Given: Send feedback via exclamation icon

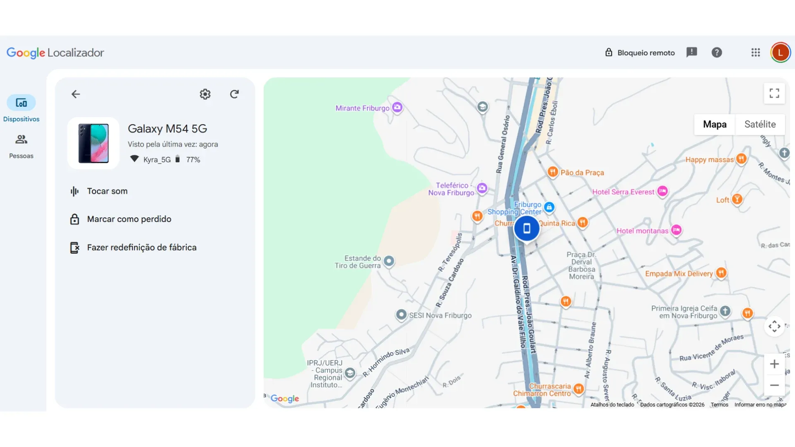Looking at the screenshot, I should tap(691, 53).
